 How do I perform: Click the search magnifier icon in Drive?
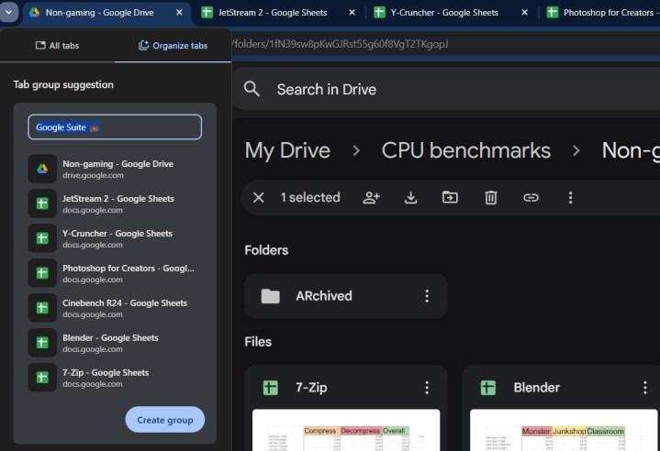click(252, 90)
